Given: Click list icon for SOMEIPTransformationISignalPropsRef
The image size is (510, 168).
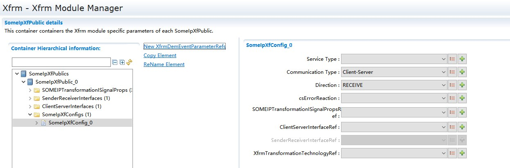Looking at the screenshot, I should pos(452,113).
